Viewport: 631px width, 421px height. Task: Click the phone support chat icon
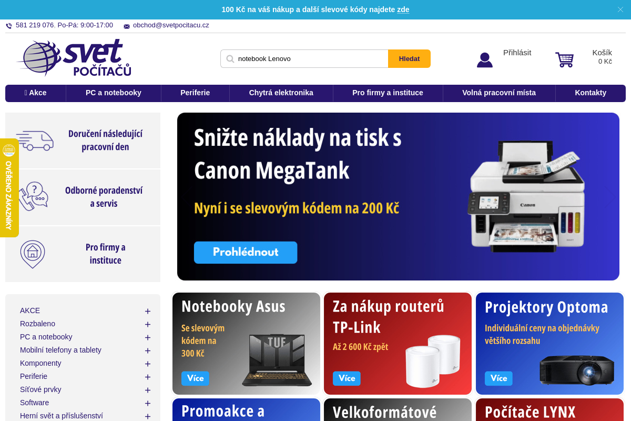(x=34, y=196)
